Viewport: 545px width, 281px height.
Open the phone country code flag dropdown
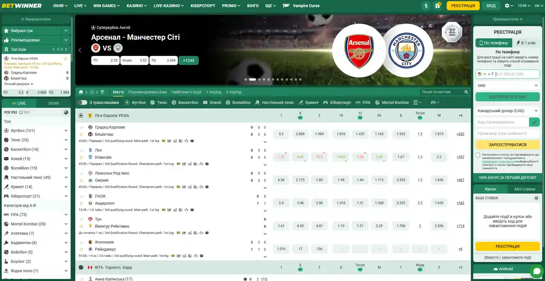482,74
